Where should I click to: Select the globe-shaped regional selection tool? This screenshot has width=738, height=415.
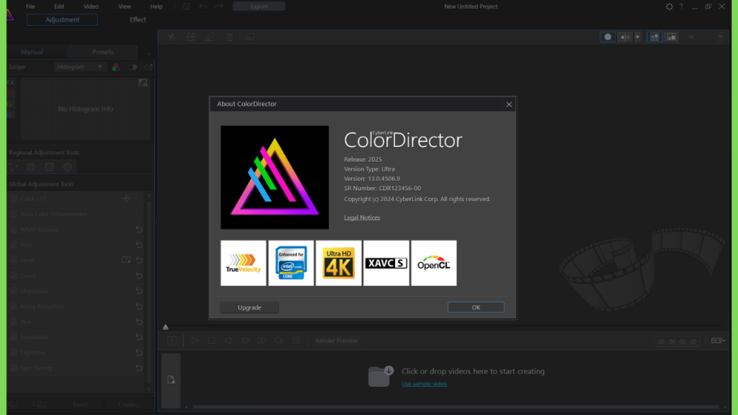(31, 166)
